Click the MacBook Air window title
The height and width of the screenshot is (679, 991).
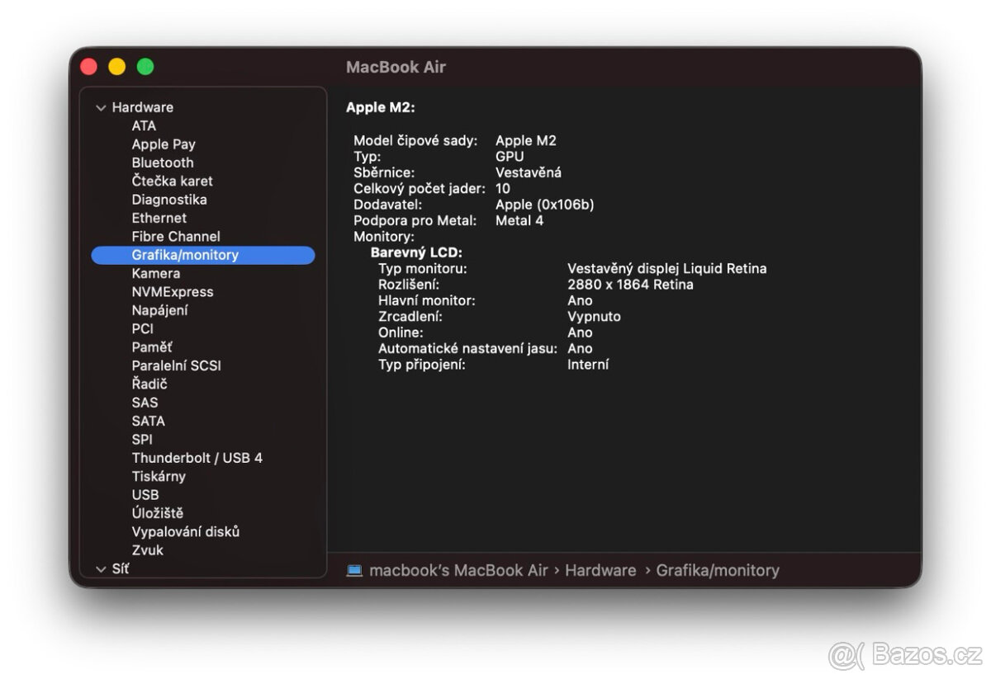pyautogui.click(x=396, y=67)
